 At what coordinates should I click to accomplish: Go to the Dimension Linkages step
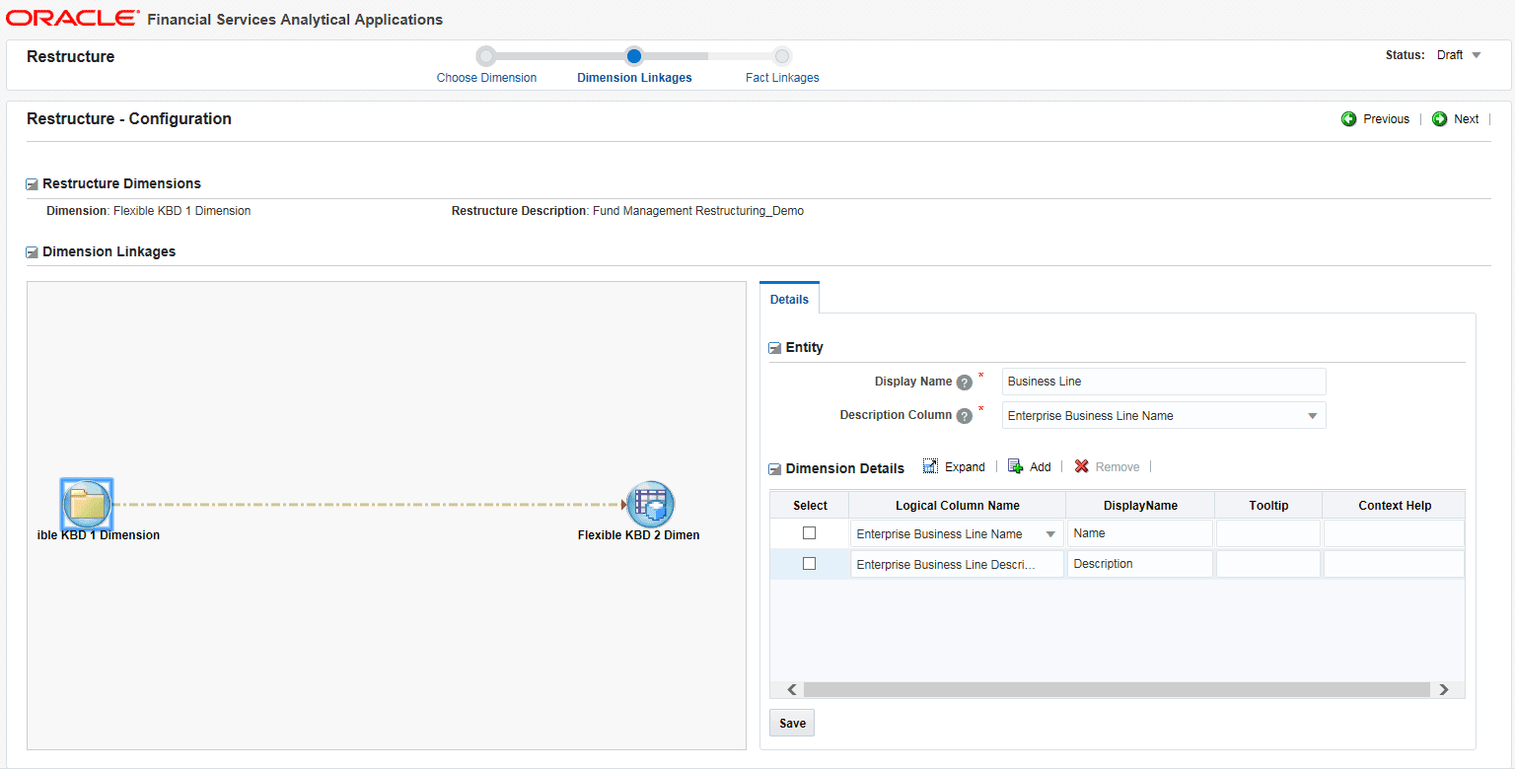coord(634,78)
